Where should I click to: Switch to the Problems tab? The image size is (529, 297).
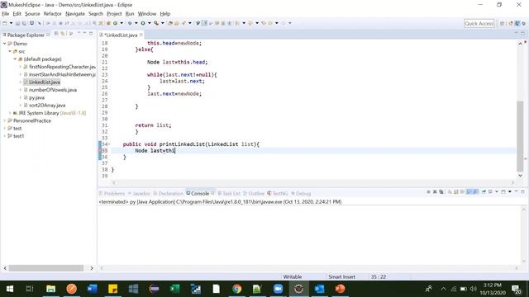point(112,193)
